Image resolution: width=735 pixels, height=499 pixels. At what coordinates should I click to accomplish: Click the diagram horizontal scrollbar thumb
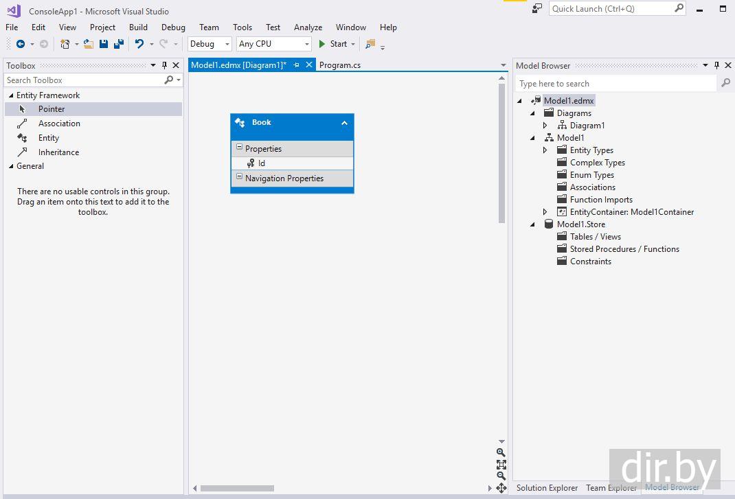coord(237,489)
